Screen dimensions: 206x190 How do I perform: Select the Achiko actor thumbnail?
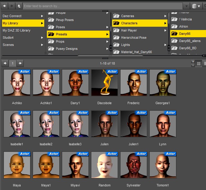tap(17, 83)
